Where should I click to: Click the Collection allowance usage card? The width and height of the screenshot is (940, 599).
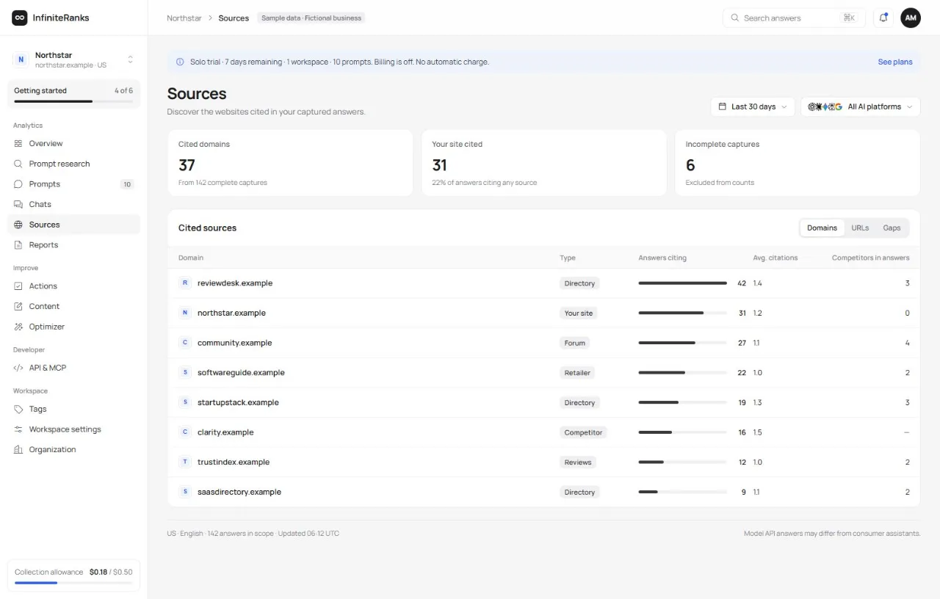coord(73,576)
